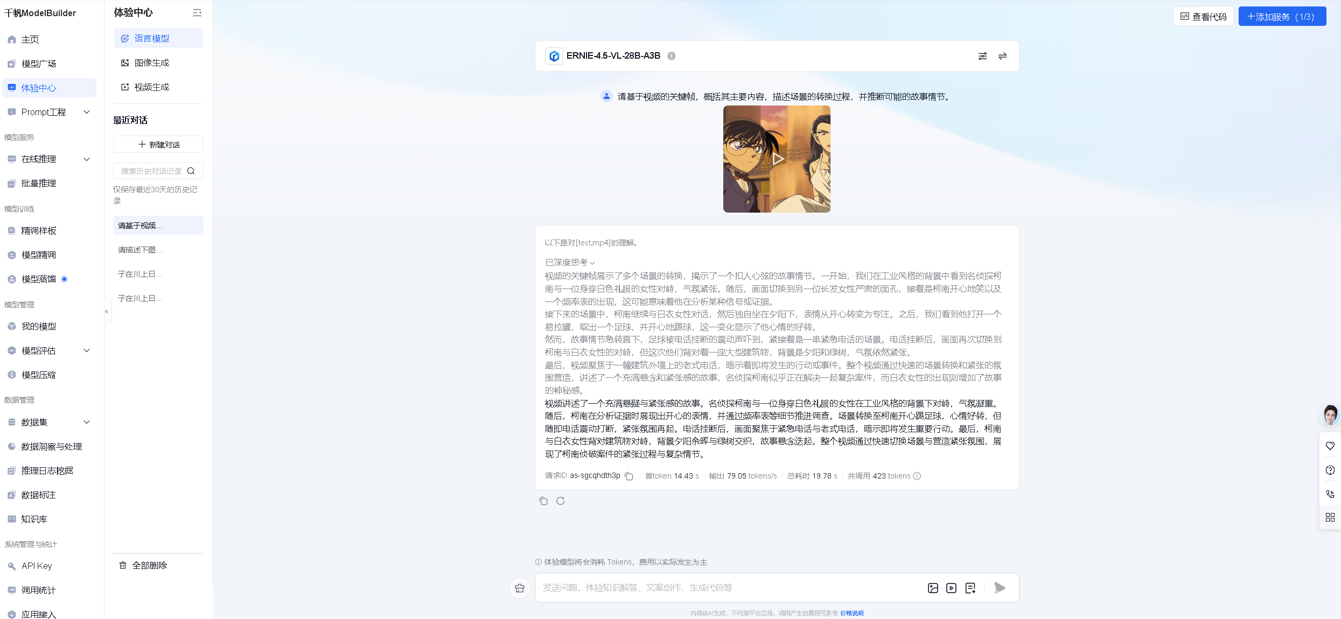The height and width of the screenshot is (619, 1341).
Task: Focus the 发送问题 message input box
Action: coord(730,588)
